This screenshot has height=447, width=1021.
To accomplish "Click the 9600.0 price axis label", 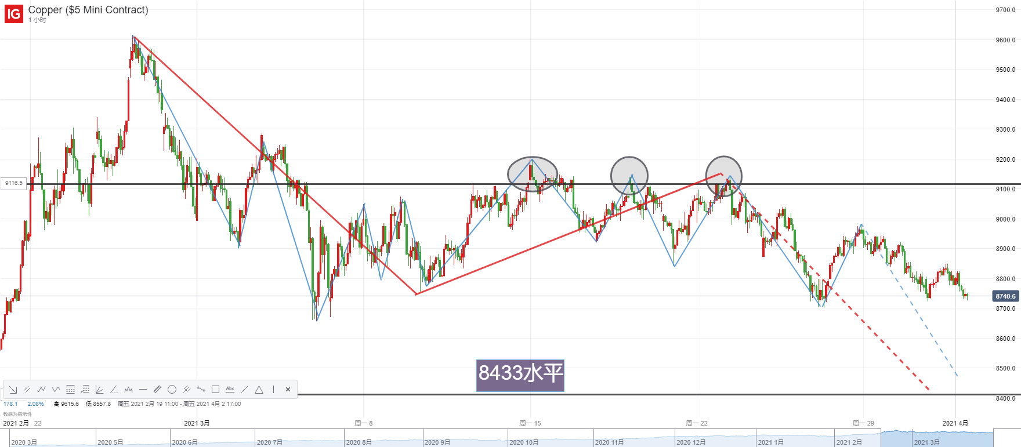I will [1005, 40].
